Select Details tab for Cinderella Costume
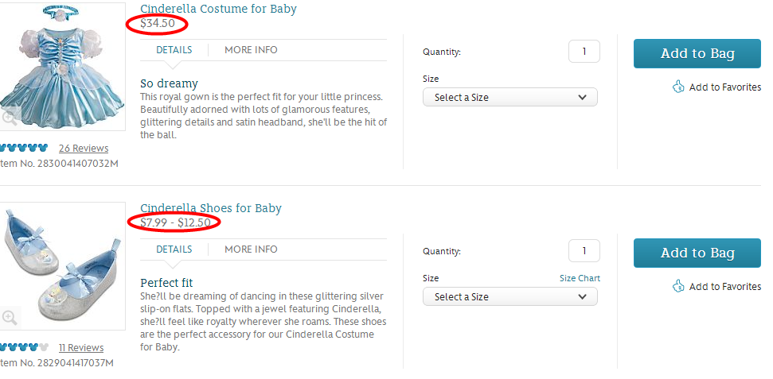Image resolution: width=773 pixels, height=379 pixels. [x=174, y=50]
